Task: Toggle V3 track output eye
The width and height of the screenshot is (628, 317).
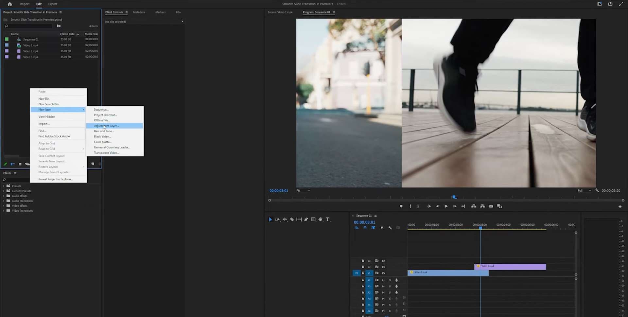Action: [383, 261]
